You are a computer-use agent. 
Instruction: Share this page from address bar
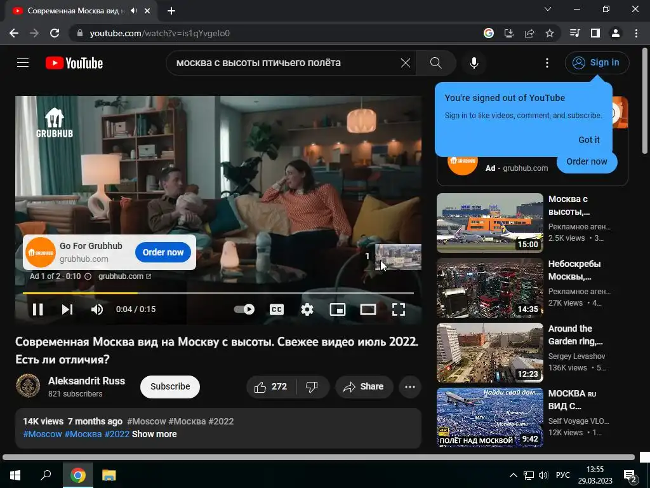(x=529, y=33)
